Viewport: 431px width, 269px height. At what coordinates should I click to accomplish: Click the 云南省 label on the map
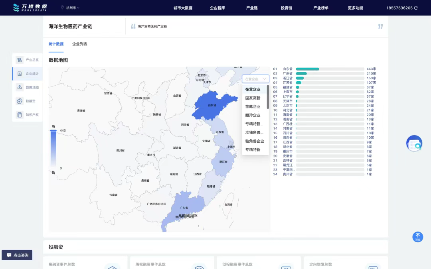(x=113, y=195)
